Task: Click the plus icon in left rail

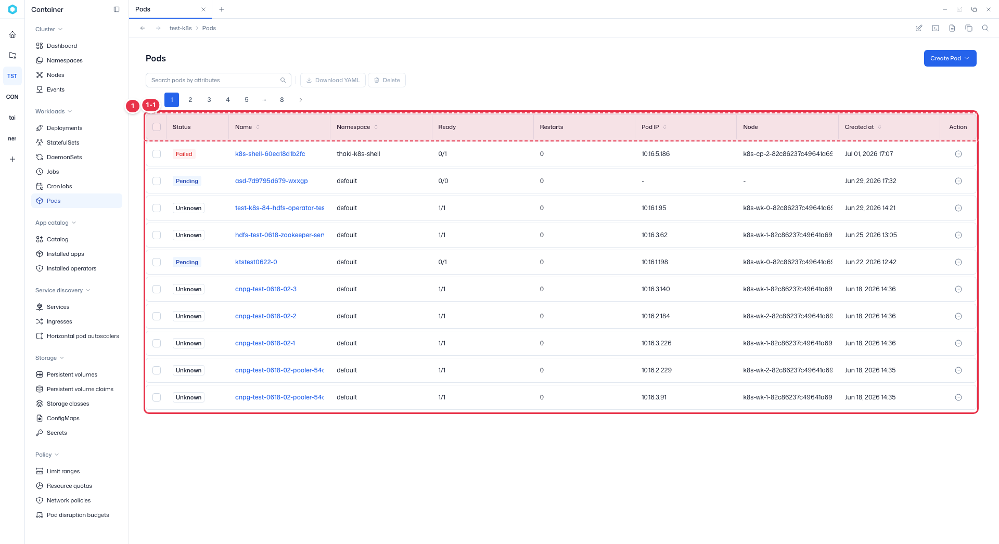Action: [x=12, y=159]
